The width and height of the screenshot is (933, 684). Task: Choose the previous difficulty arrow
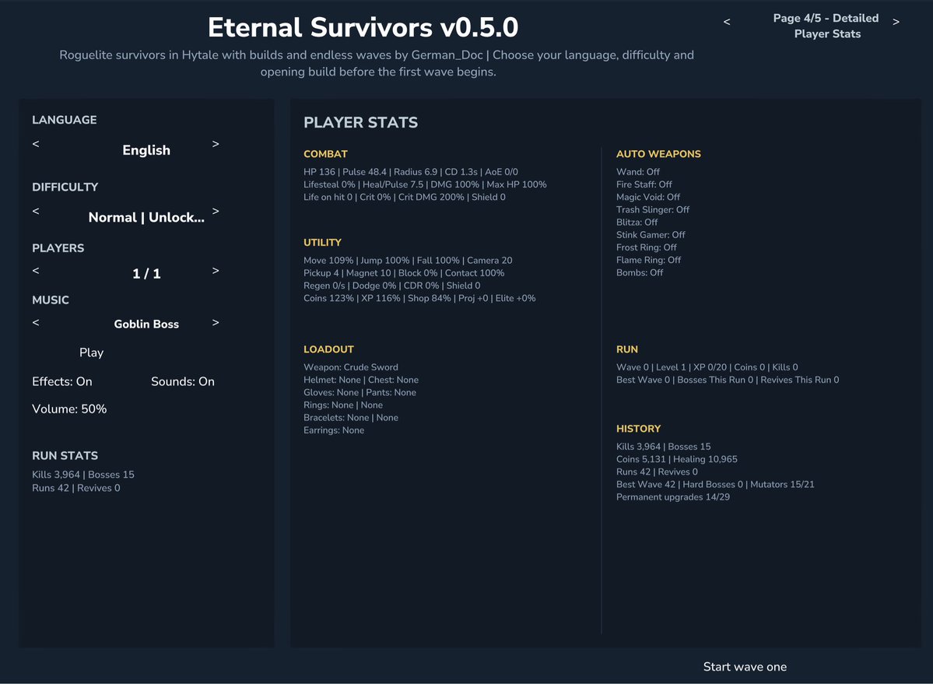[x=36, y=211]
